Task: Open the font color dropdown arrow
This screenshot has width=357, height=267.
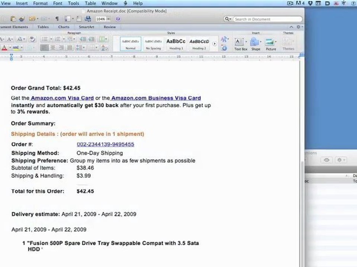Action: 10,48
